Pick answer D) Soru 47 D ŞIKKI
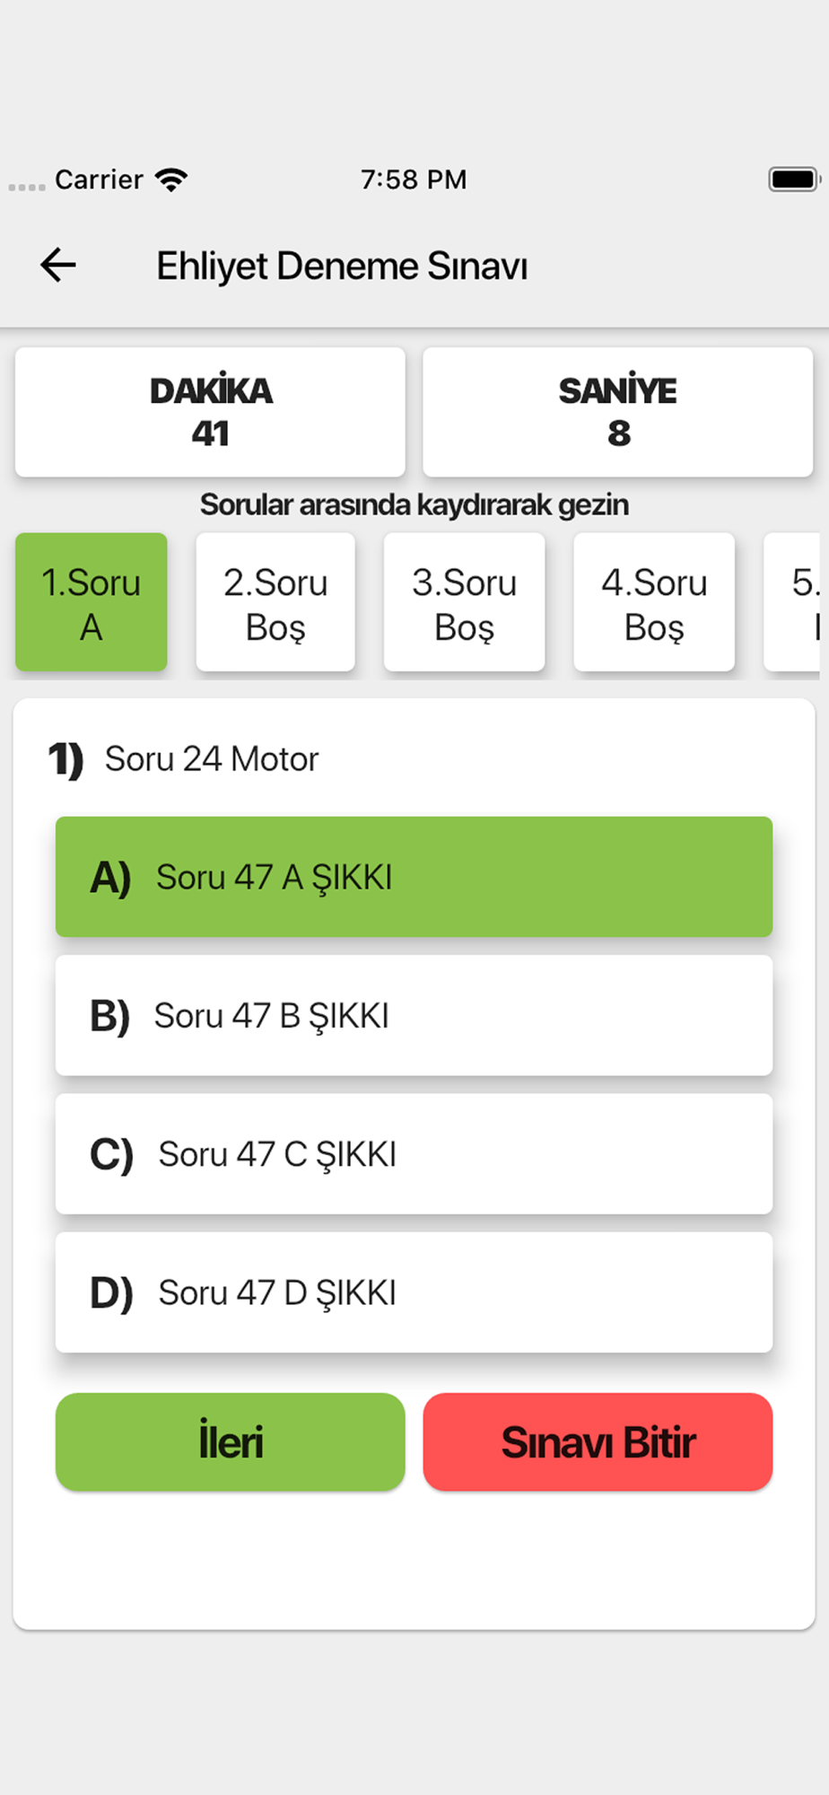The width and height of the screenshot is (829, 1795). point(414,1292)
